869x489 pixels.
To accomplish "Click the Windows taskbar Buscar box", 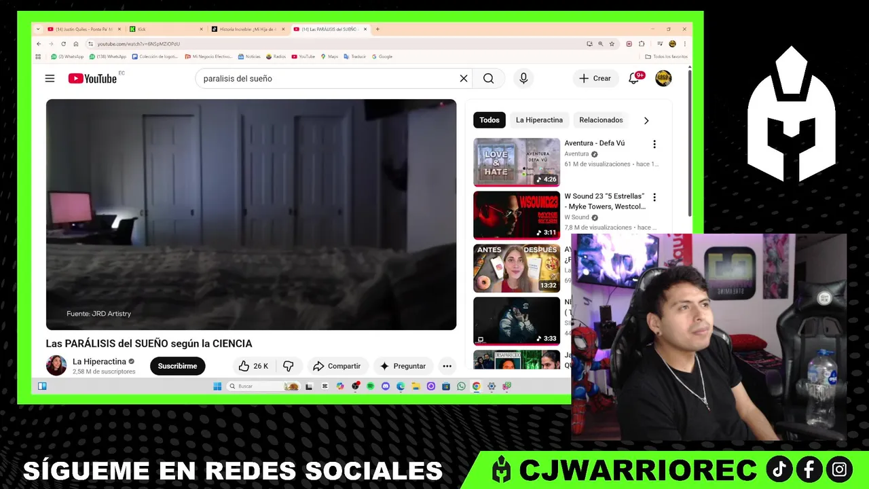I will tap(263, 386).
